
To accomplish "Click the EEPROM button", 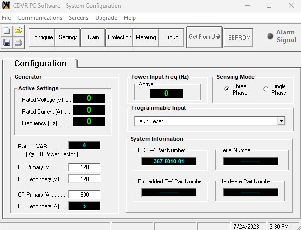I will click(x=239, y=37).
